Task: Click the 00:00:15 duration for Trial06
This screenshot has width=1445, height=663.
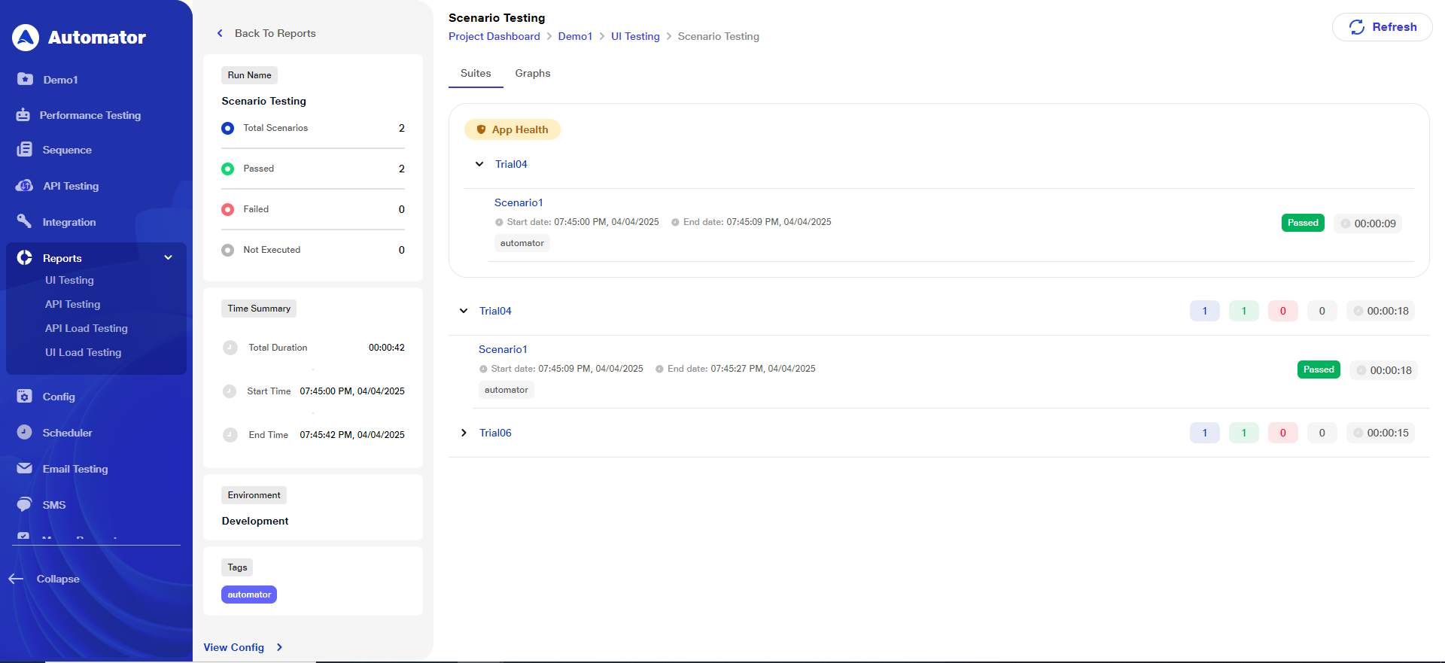Action: (1381, 433)
